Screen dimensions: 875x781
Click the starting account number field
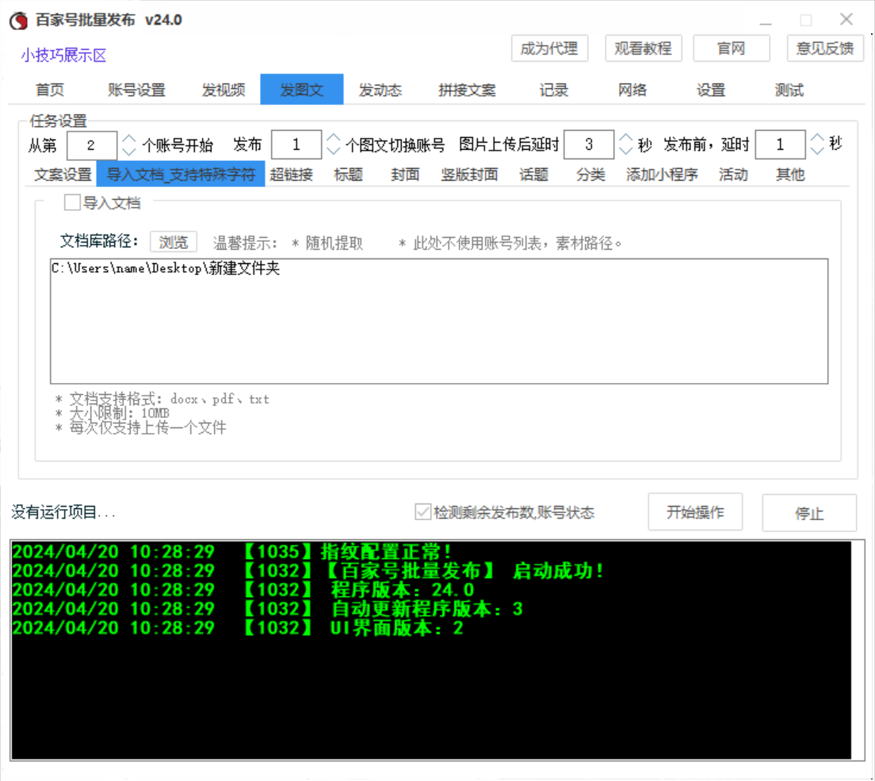pos(91,145)
